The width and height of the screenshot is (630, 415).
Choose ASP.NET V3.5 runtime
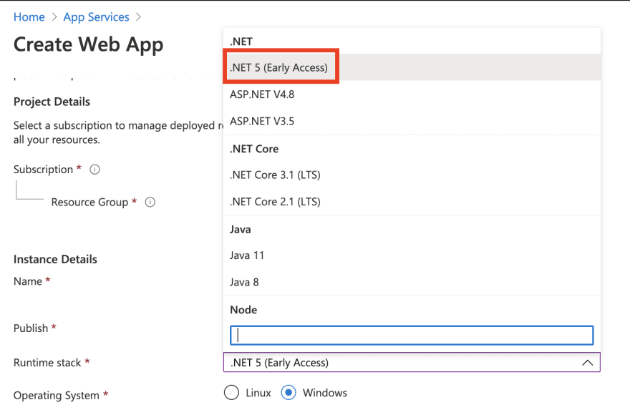click(412, 122)
